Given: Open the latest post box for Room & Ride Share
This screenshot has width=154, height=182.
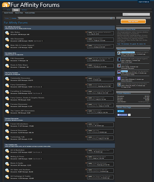Looking at the screenshot, I should point(100,66).
